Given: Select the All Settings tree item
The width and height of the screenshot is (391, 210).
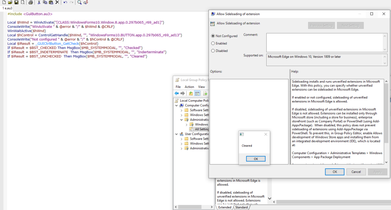Looking at the screenshot, I should click(x=201, y=129).
